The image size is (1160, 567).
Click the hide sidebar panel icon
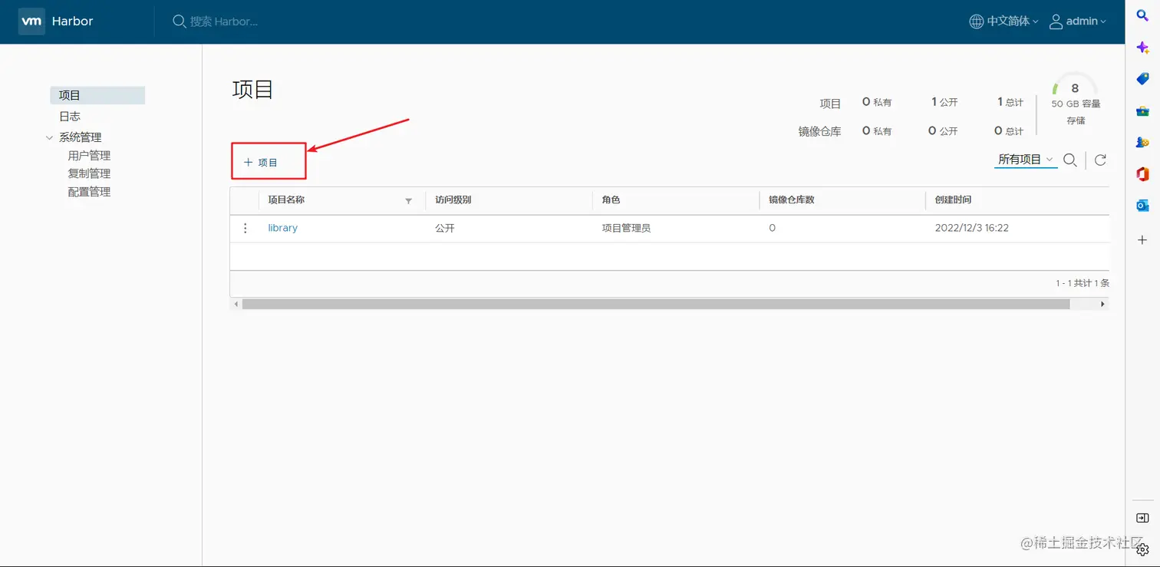[x=1142, y=518]
